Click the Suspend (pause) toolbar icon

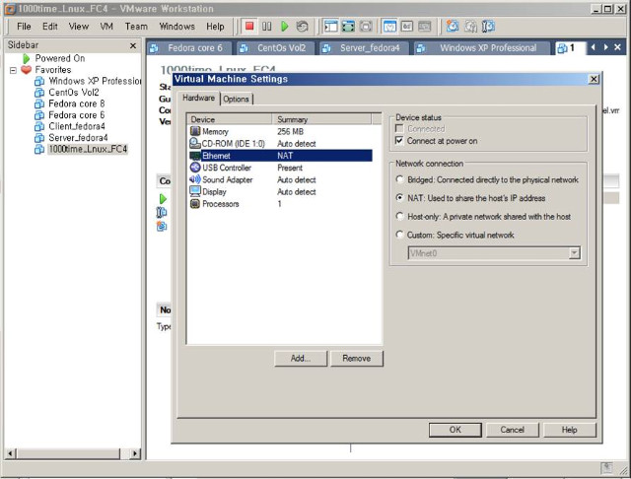267,27
